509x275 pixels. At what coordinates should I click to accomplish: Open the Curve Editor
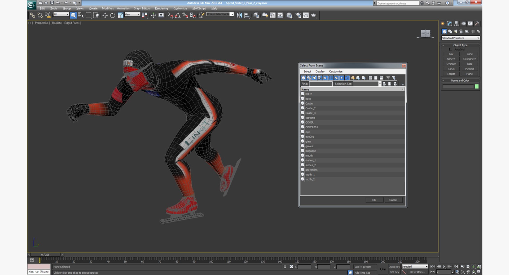pyautogui.click(x=273, y=15)
